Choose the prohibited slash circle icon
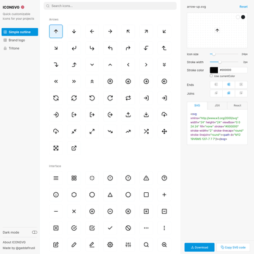The width and height of the screenshot is (254, 254). pos(128,228)
